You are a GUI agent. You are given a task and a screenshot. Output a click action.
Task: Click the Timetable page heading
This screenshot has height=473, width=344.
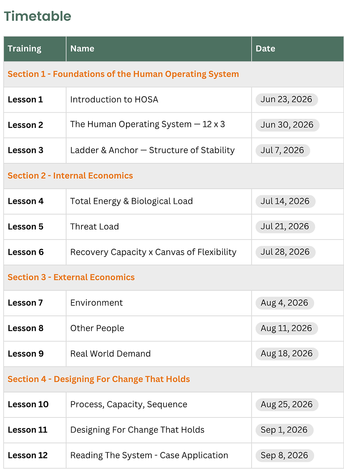[38, 16]
